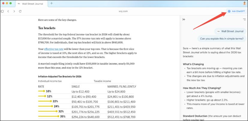
Task: Collapse the ChatGPT side panel
Action: pos(184,19)
